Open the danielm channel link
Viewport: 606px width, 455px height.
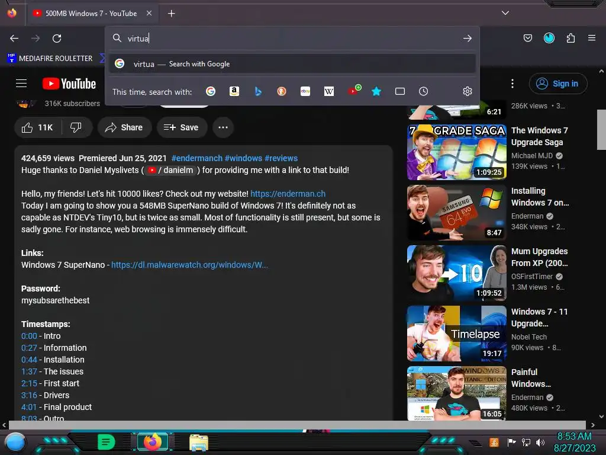point(171,170)
